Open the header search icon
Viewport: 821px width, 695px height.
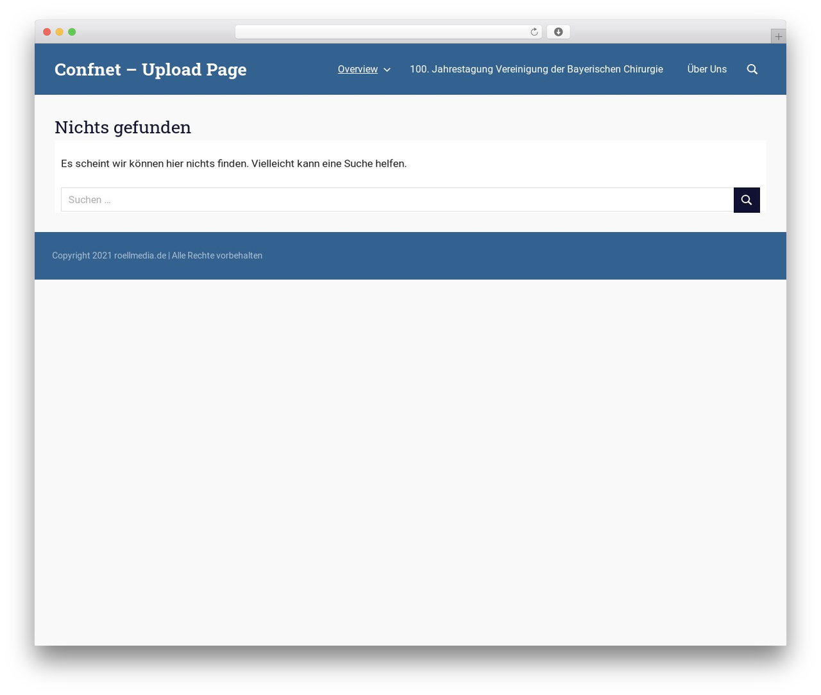(752, 69)
